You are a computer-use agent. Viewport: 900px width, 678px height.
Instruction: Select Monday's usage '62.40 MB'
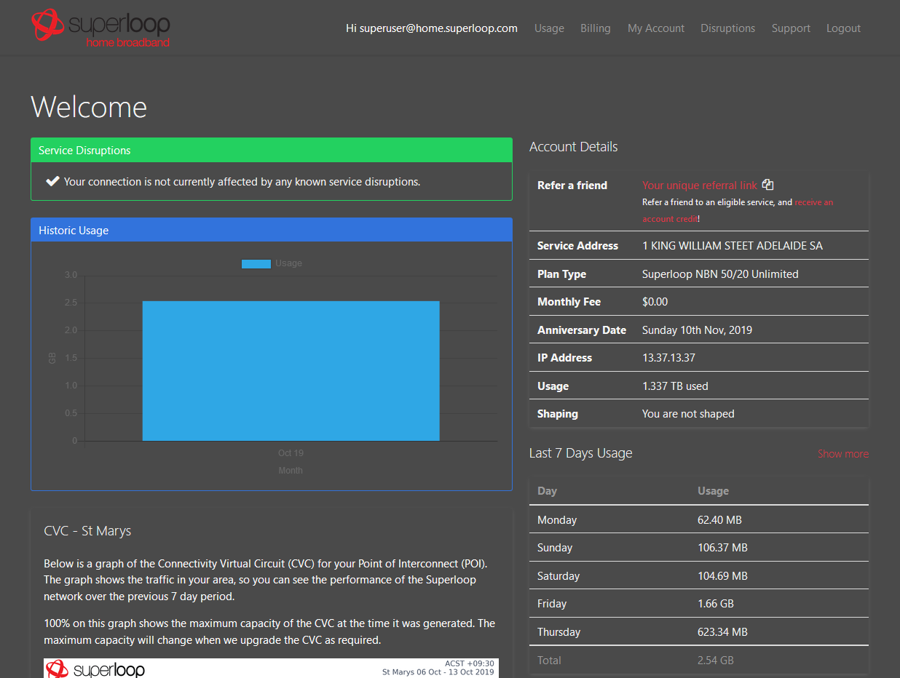[719, 520]
